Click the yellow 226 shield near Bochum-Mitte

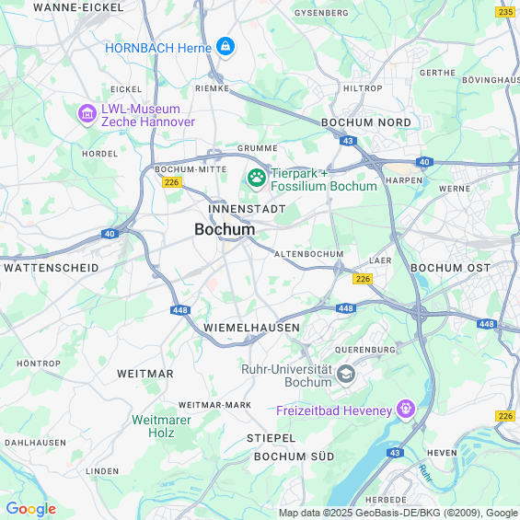tap(172, 182)
